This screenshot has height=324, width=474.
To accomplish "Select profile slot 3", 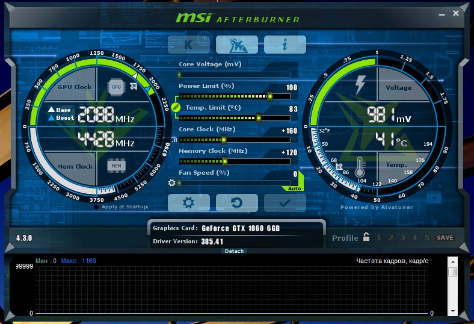I will (402, 238).
